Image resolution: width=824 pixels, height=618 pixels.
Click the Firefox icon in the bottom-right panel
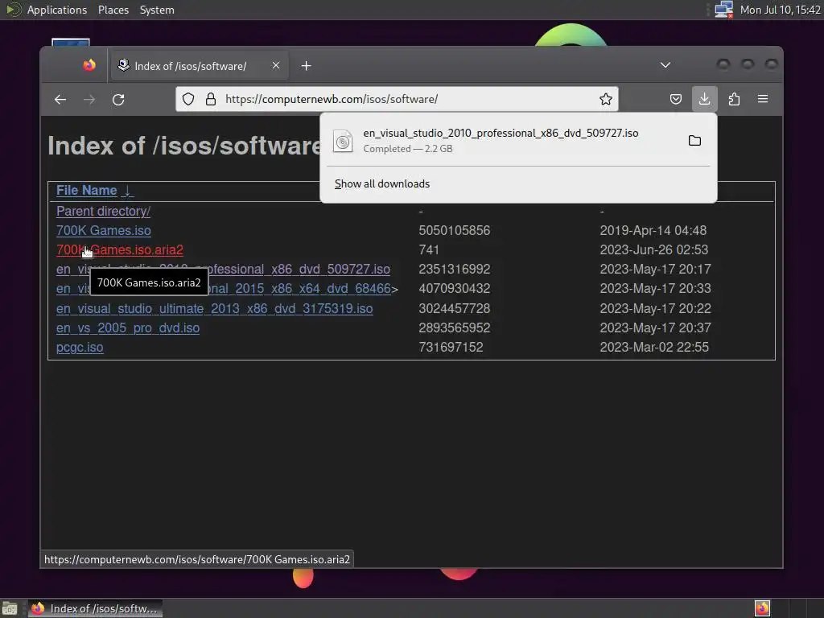click(762, 608)
